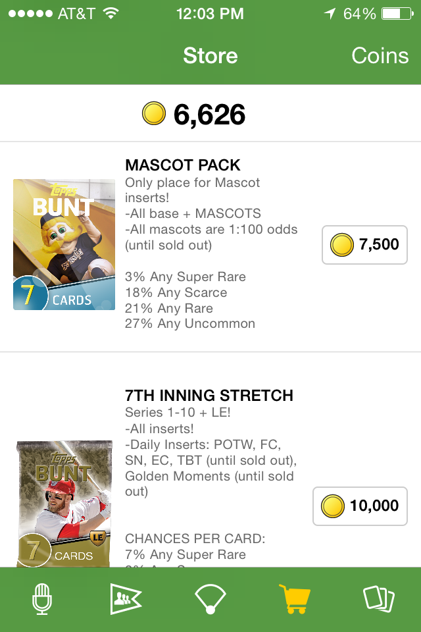Viewport: 421px width, 632px height.
Task: Tap the Wi-Fi signal icon
Action: pyautogui.click(x=111, y=14)
